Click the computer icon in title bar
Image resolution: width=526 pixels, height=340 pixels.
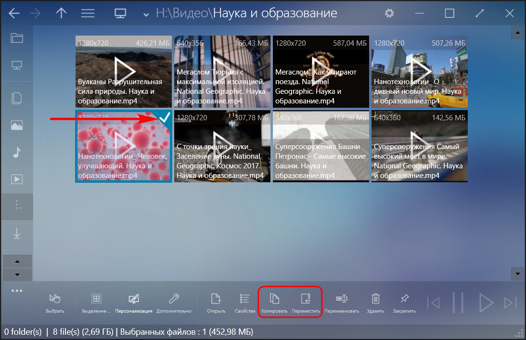pyautogui.click(x=120, y=13)
